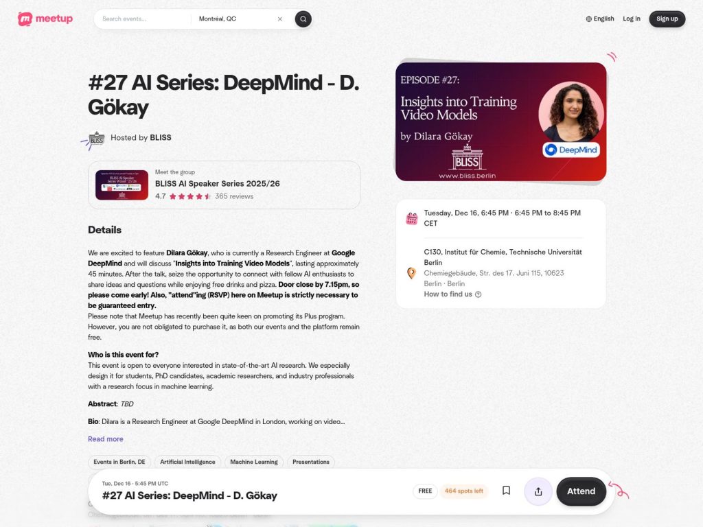The width and height of the screenshot is (703, 527).
Task: Clear the Montréal, QC location field
Action: click(280, 19)
